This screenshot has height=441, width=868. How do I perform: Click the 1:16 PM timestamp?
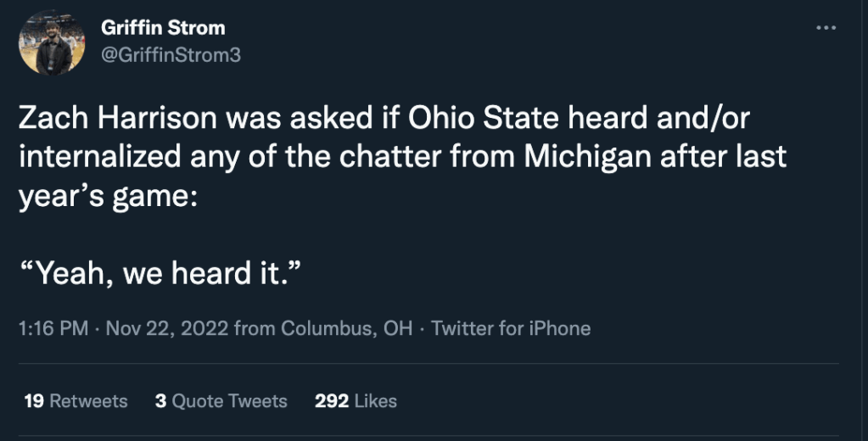coord(52,328)
